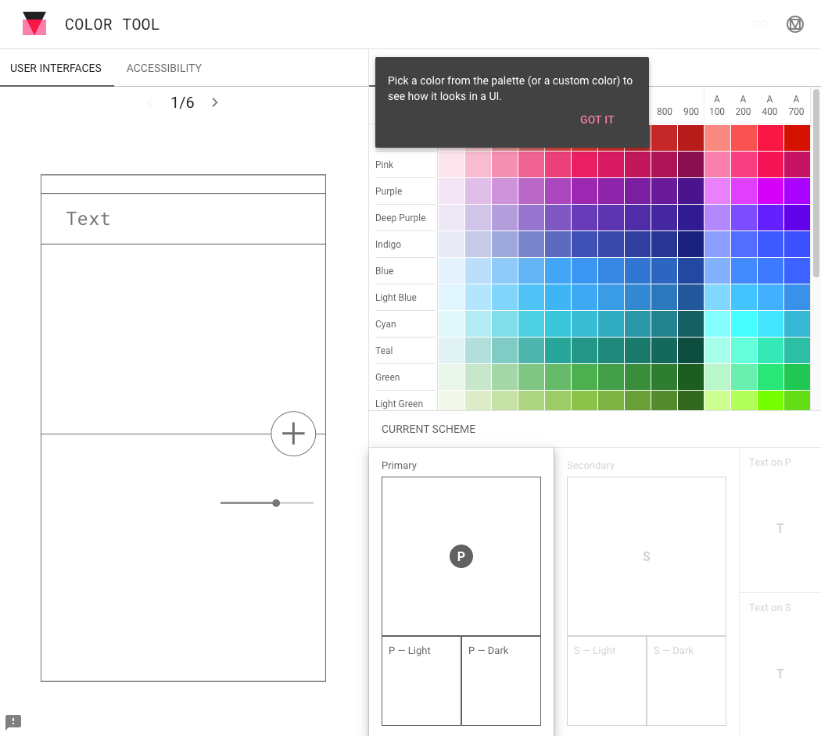Select the circled P primary color marker
Screen dimensions: 821x736
[x=461, y=556]
